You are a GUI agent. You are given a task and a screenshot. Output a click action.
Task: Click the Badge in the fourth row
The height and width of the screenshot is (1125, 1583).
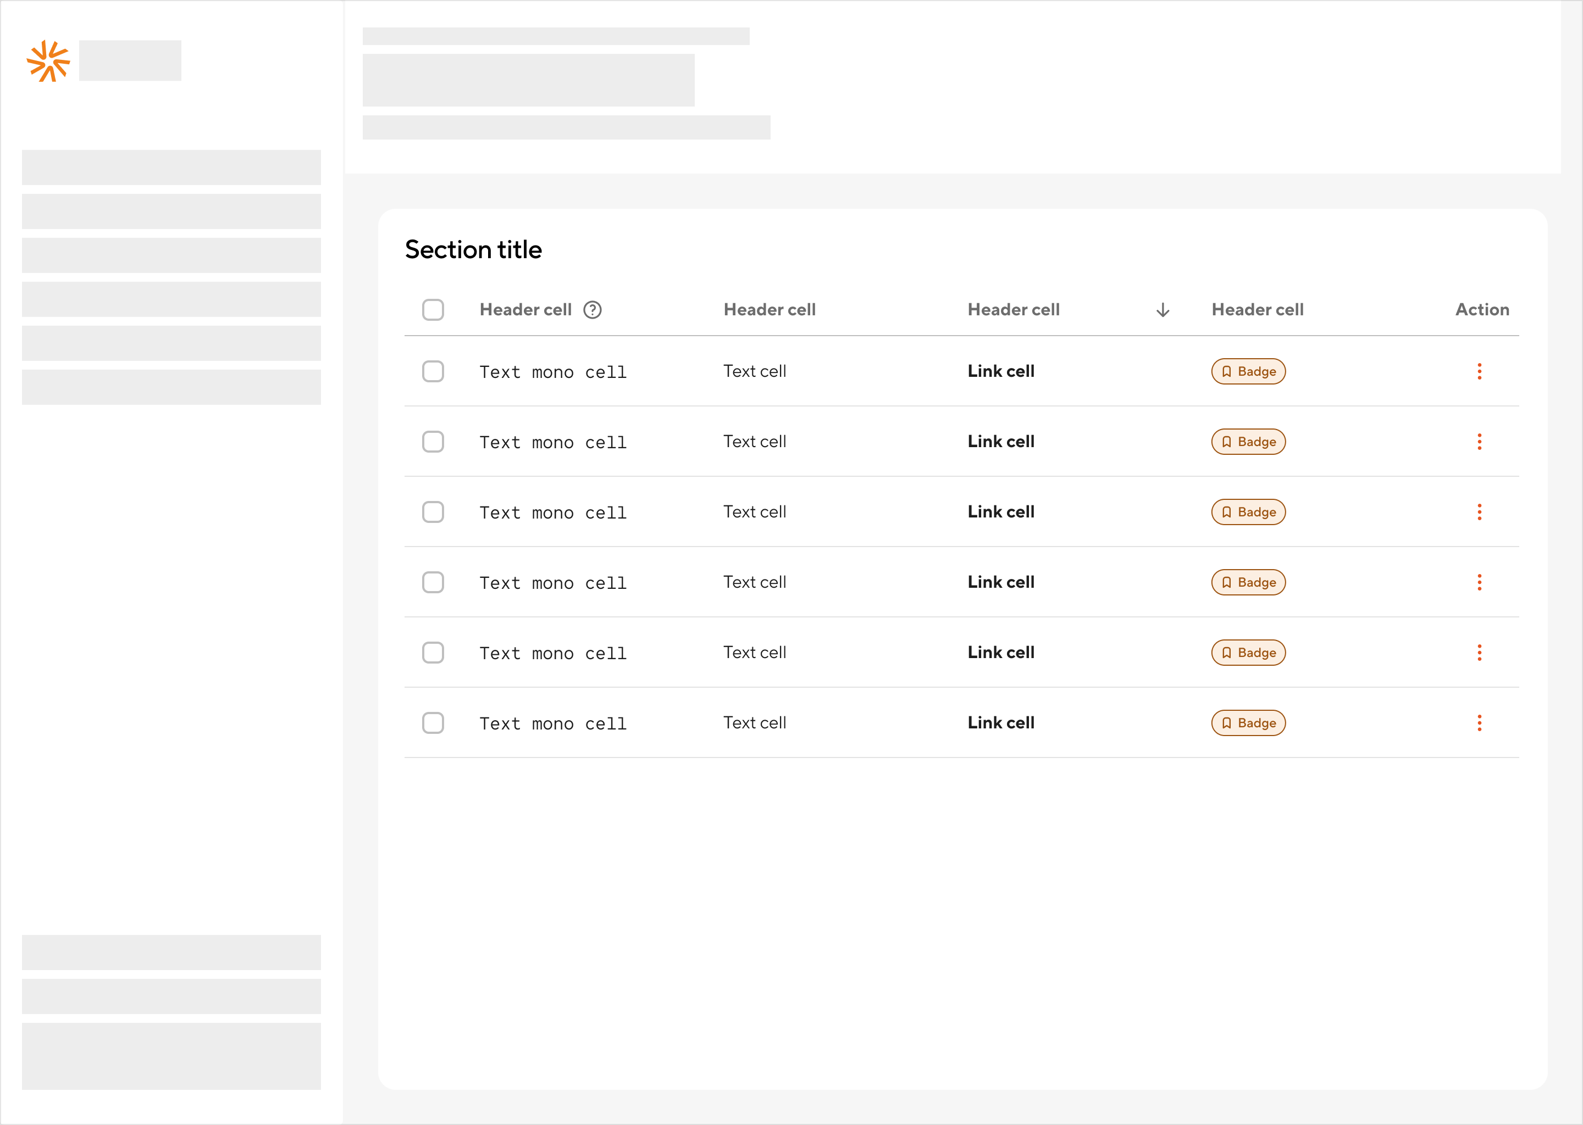tap(1248, 583)
